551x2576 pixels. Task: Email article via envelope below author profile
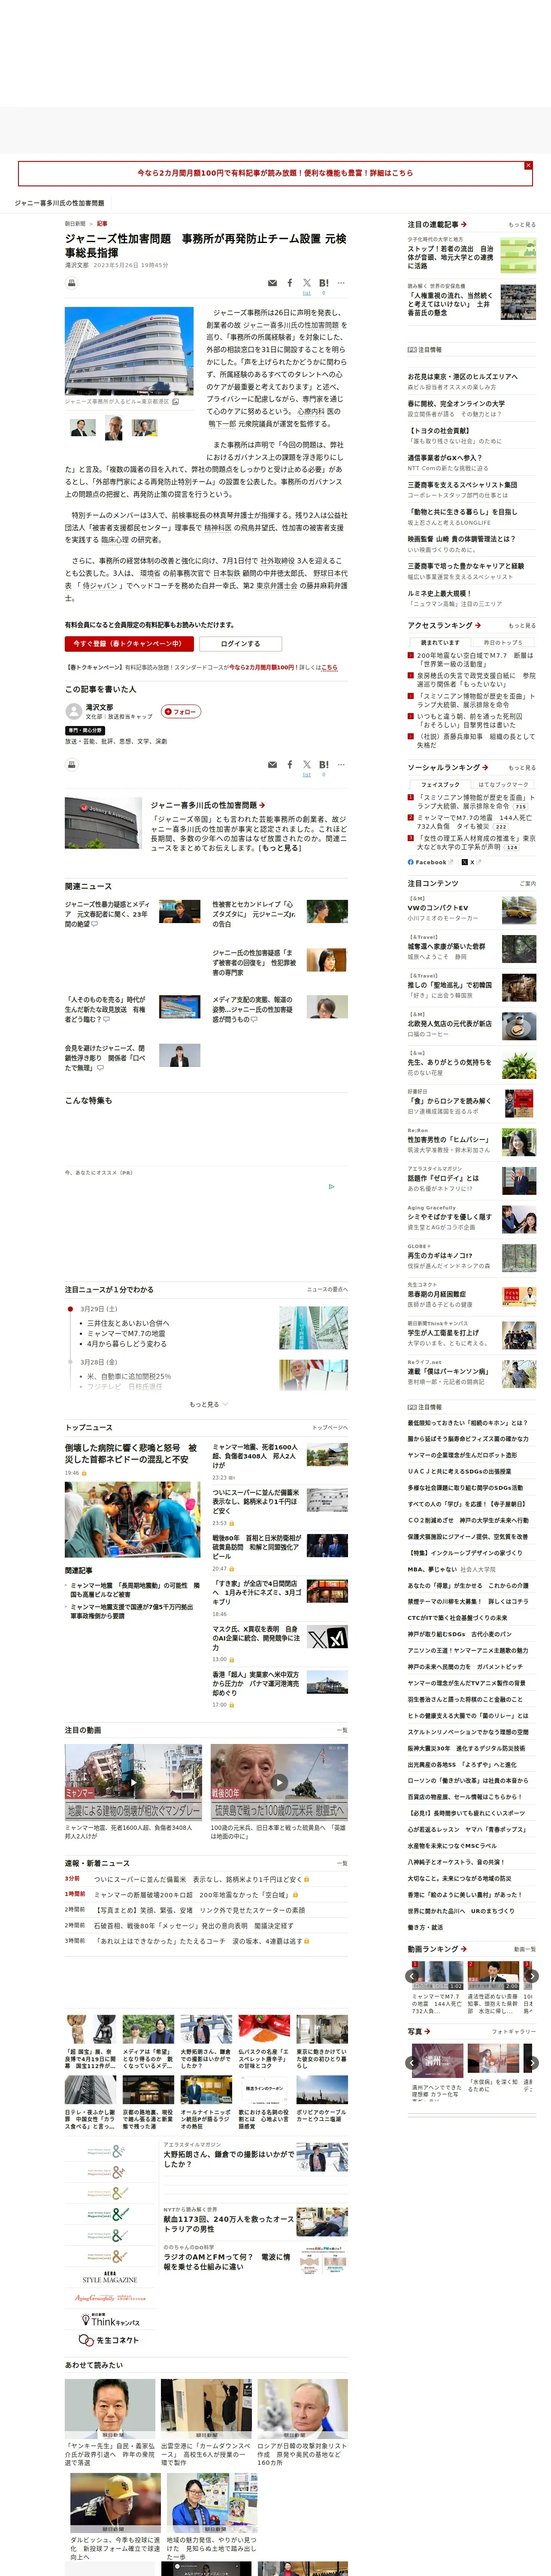(272, 764)
